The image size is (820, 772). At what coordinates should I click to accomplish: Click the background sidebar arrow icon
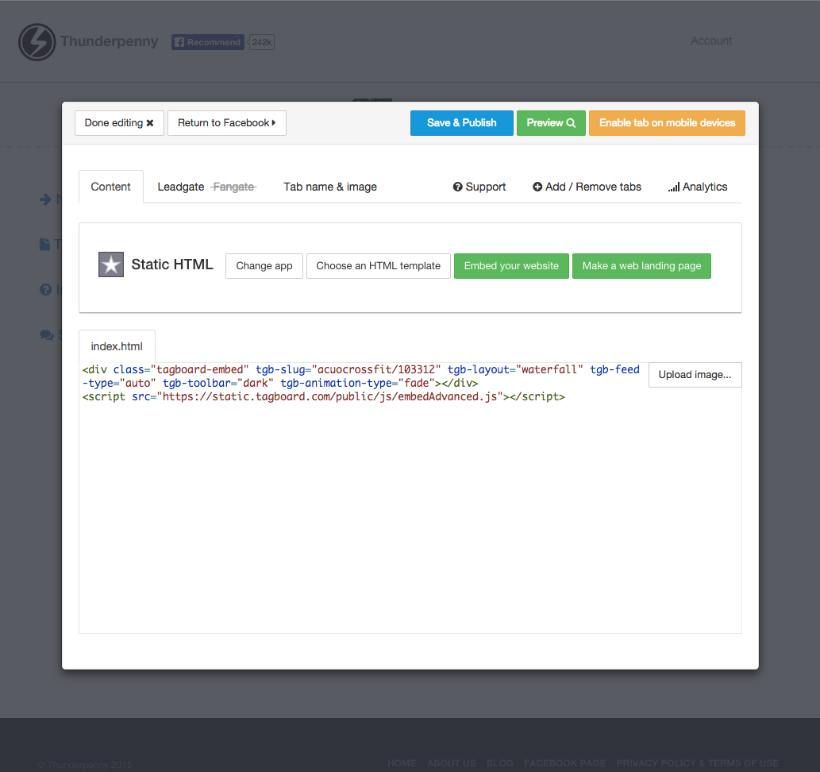45,199
